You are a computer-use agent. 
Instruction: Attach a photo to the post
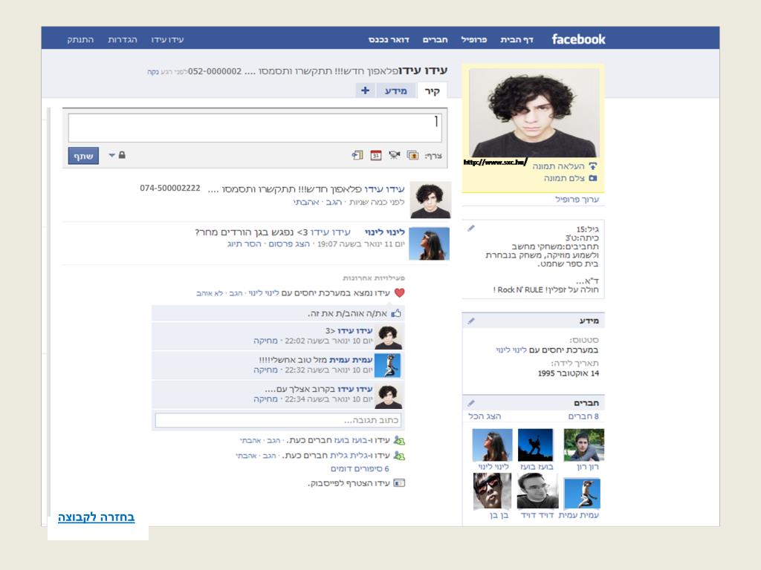[413, 156]
